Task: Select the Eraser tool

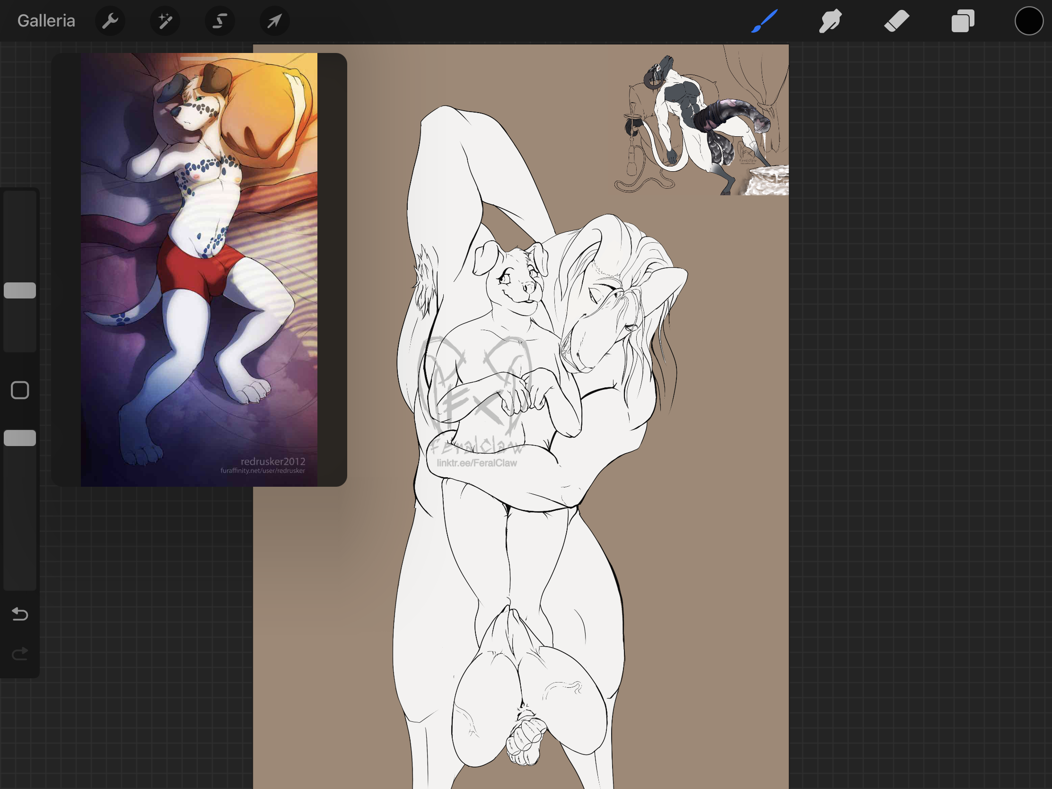Action: (x=896, y=21)
